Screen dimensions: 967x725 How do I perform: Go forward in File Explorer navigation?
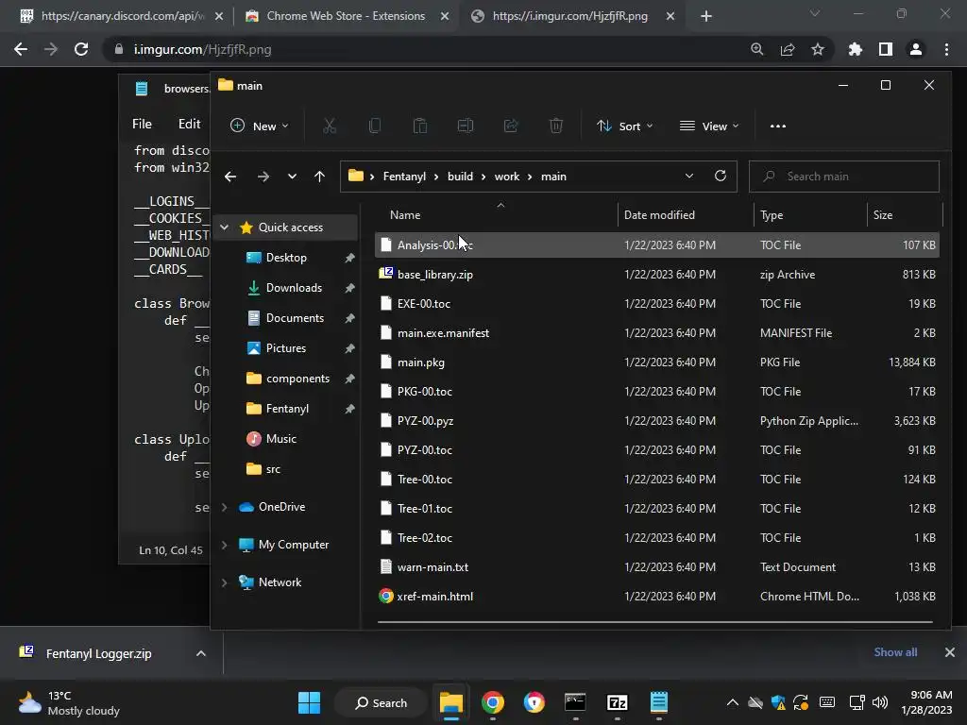[x=263, y=177]
